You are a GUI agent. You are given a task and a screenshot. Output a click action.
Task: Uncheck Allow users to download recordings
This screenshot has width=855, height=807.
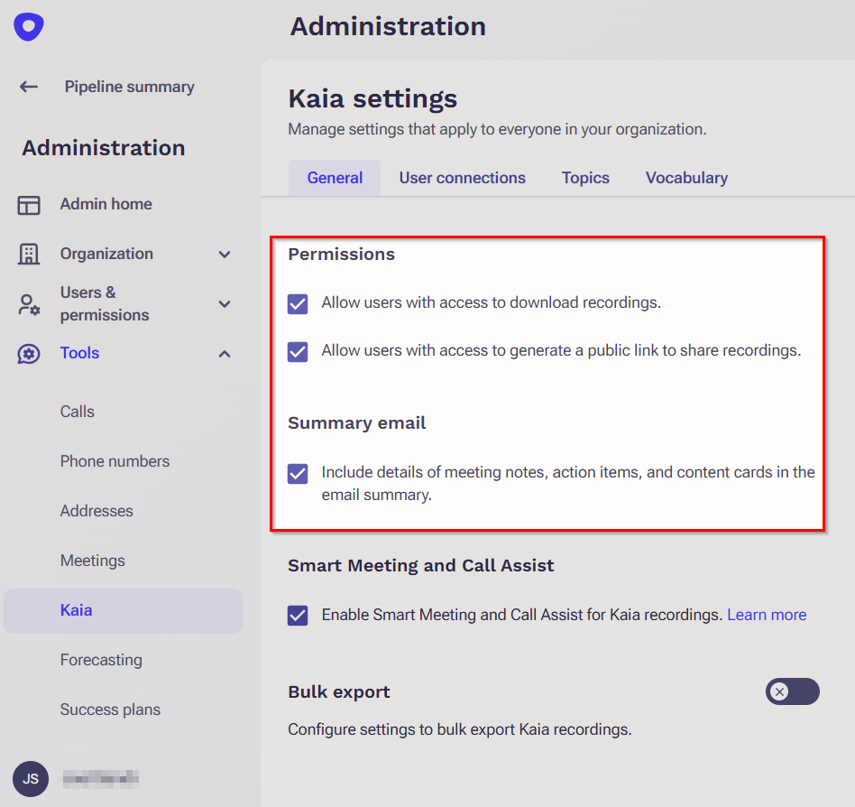(298, 304)
